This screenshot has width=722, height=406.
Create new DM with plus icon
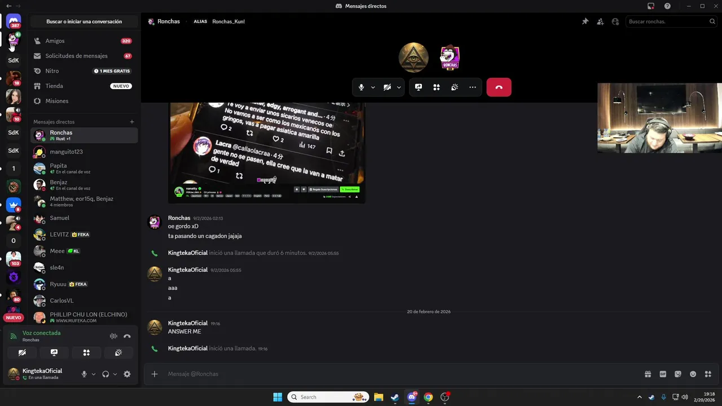(132, 122)
